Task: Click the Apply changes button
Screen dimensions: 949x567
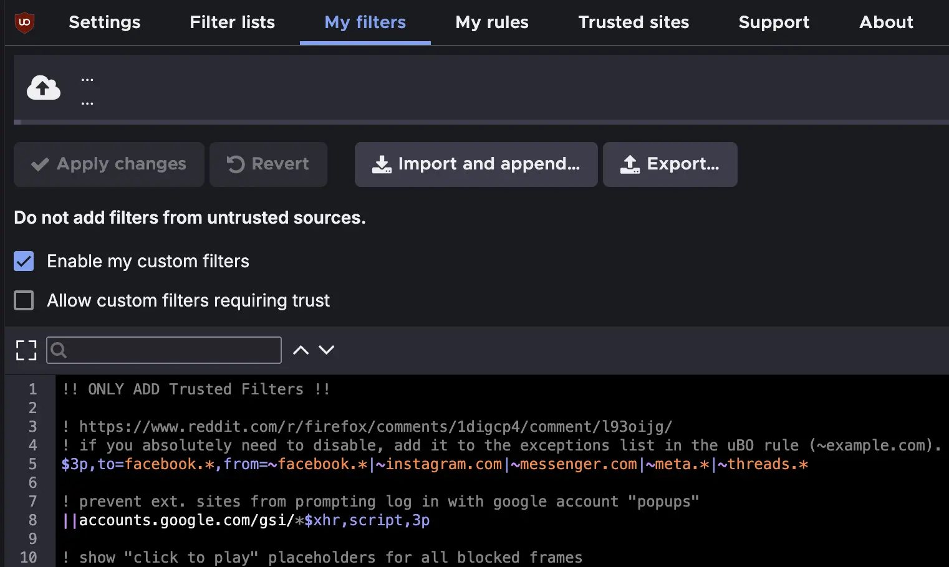Action: pos(109,164)
